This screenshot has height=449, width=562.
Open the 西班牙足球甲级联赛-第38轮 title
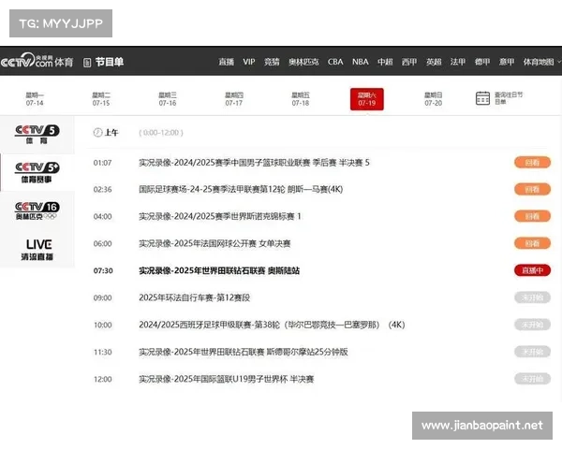272,325
